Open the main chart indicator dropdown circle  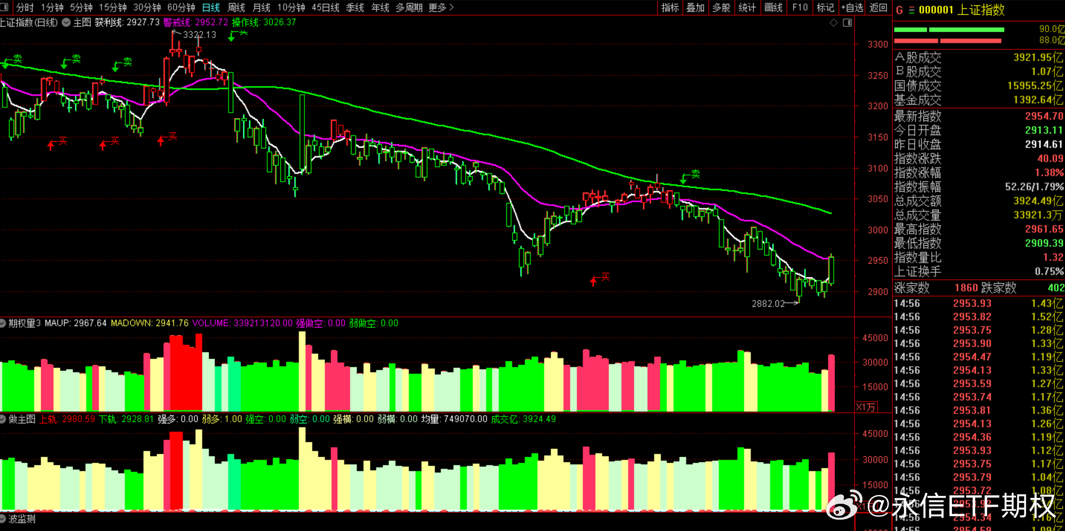pyautogui.click(x=66, y=22)
